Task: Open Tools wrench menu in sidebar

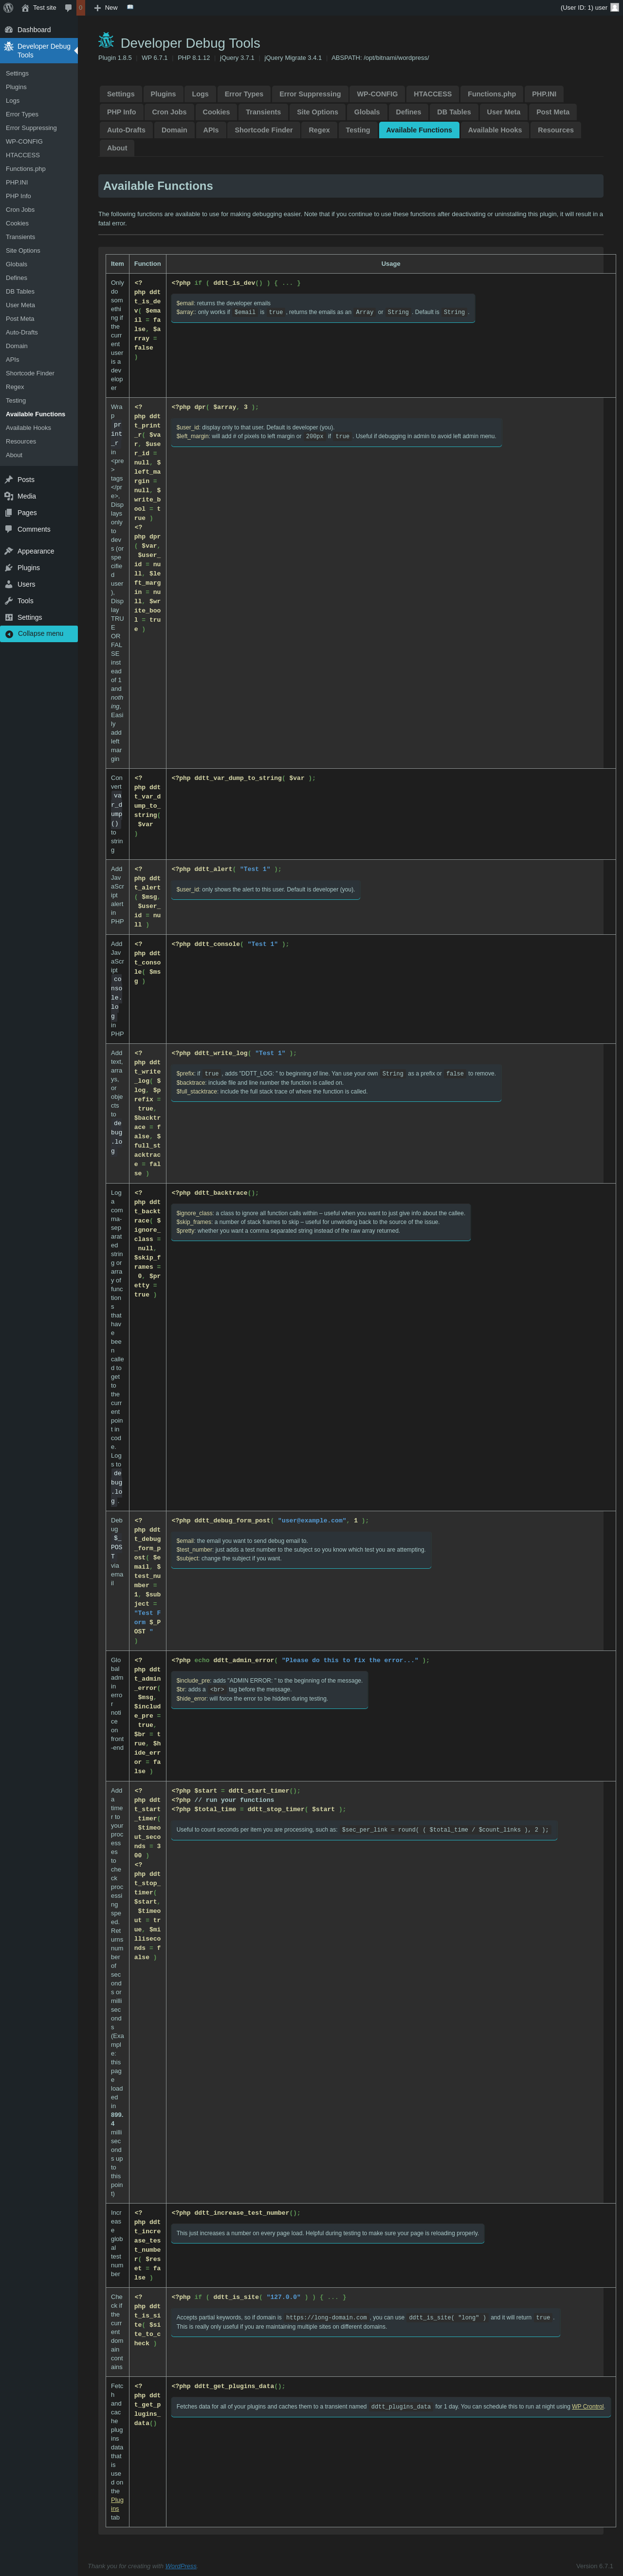Action: point(9,601)
